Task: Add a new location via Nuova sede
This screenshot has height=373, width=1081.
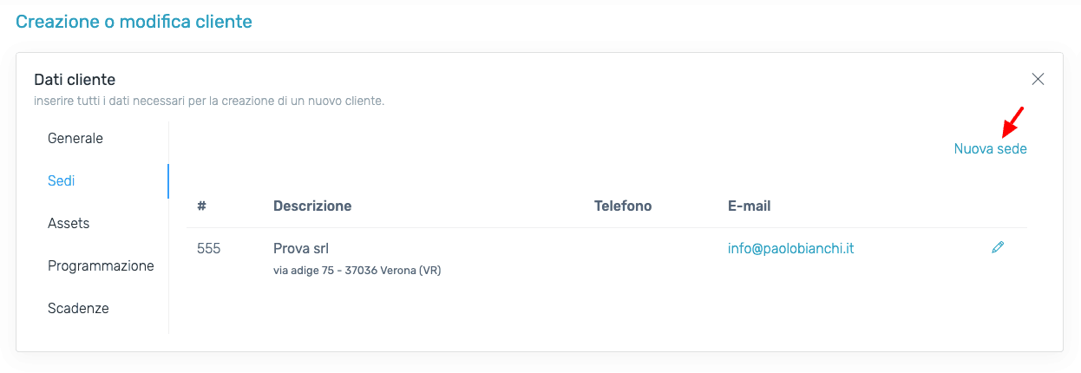Action: point(990,148)
